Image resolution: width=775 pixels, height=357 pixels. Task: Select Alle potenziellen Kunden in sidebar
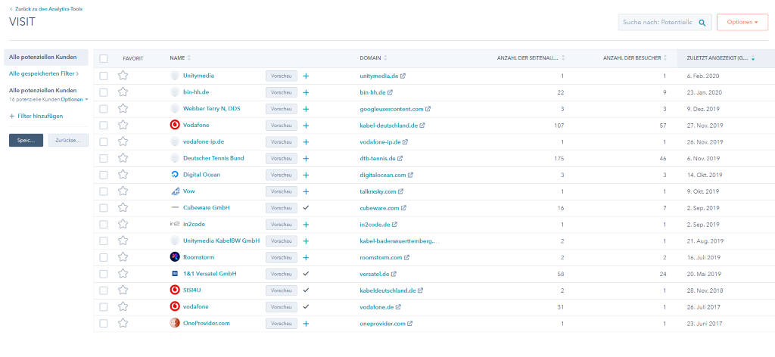coord(45,57)
